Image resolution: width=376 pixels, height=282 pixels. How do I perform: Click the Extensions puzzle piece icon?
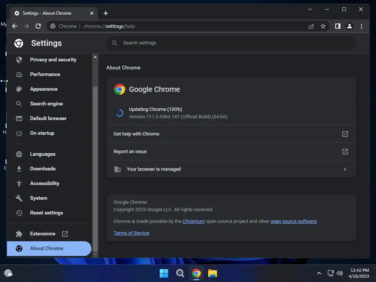click(19, 234)
